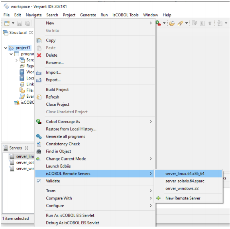
Task: Select project1 in the tree
Action: tap(23, 48)
